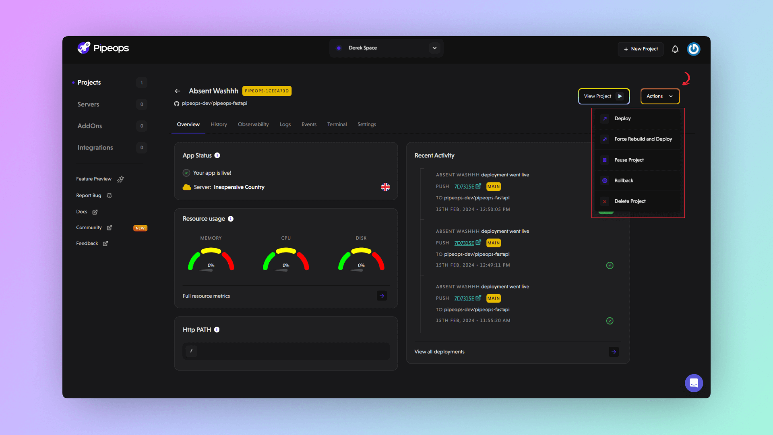
Task: Click the Force Rebuild and Deploy icon
Action: tap(605, 139)
